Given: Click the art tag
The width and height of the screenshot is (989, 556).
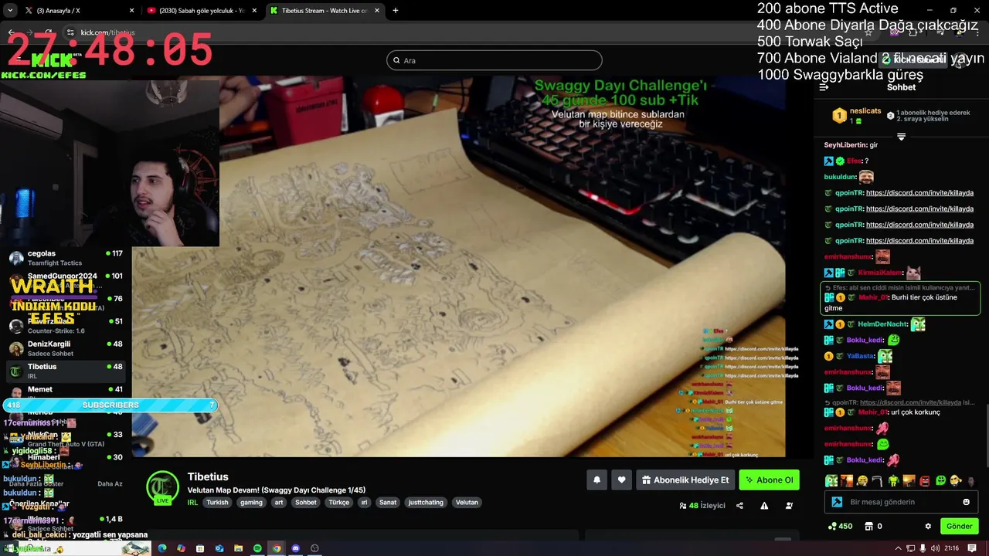Looking at the screenshot, I should tap(278, 502).
